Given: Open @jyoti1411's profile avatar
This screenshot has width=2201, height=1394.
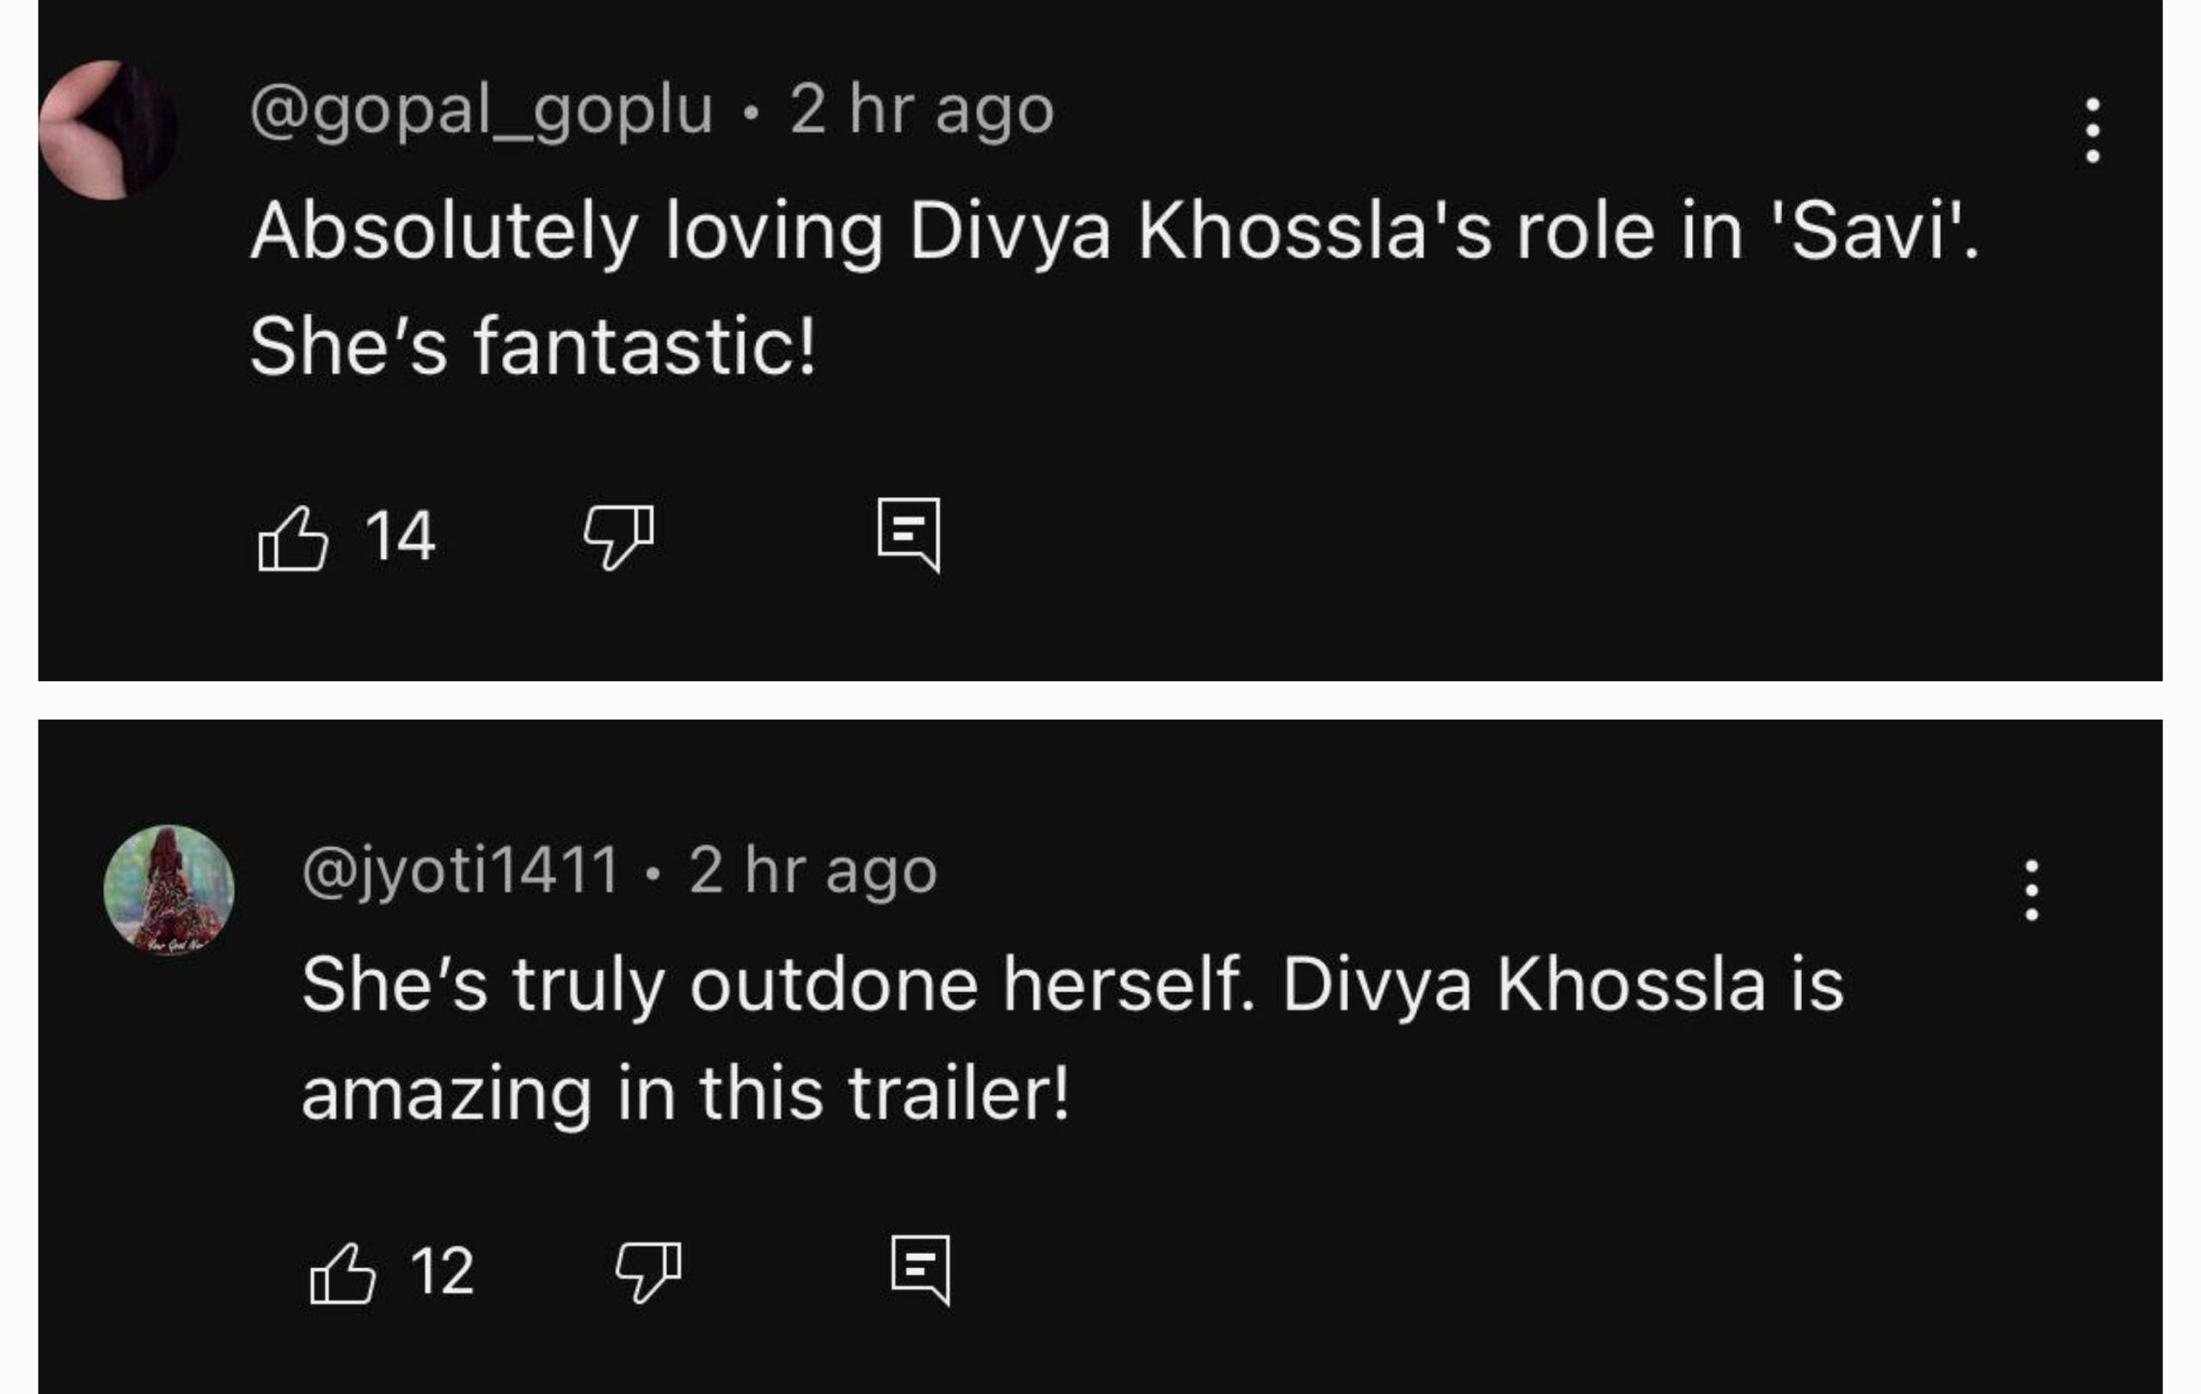Looking at the screenshot, I should (169, 890).
